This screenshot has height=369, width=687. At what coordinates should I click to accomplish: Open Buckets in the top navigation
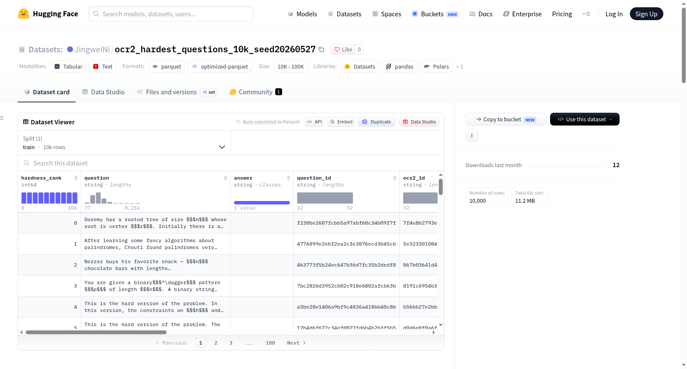pos(435,14)
